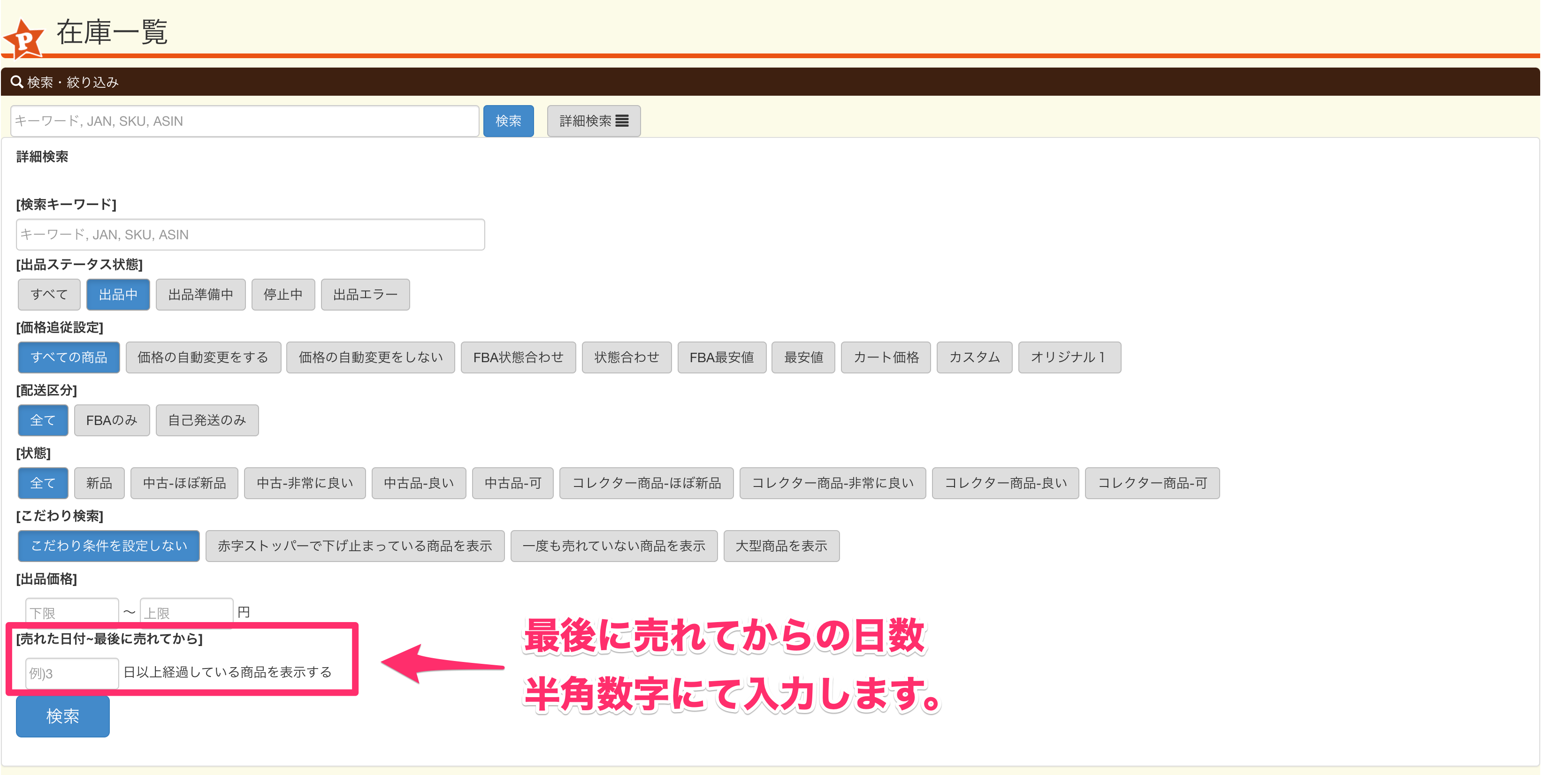Choose カート価格 price setting
Image resolution: width=1543 pixels, height=775 pixels.
pos(886,357)
